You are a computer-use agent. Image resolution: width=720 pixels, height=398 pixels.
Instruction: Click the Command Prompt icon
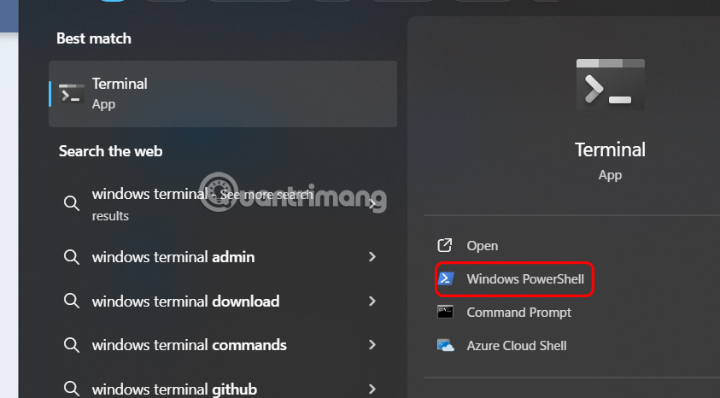(445, 313)
